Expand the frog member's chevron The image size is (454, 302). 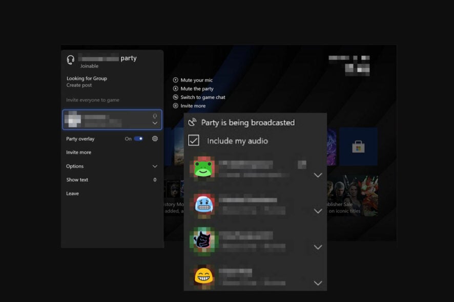pyautogui.click(x=318, y=175)
